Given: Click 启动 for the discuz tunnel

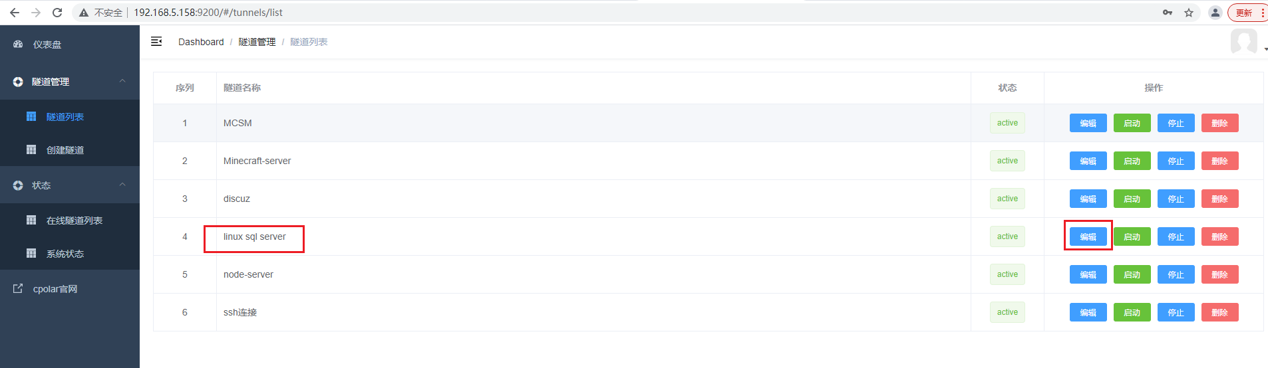Looking at the screenshot, I should pyautogui.click(x=1132, y=199).
